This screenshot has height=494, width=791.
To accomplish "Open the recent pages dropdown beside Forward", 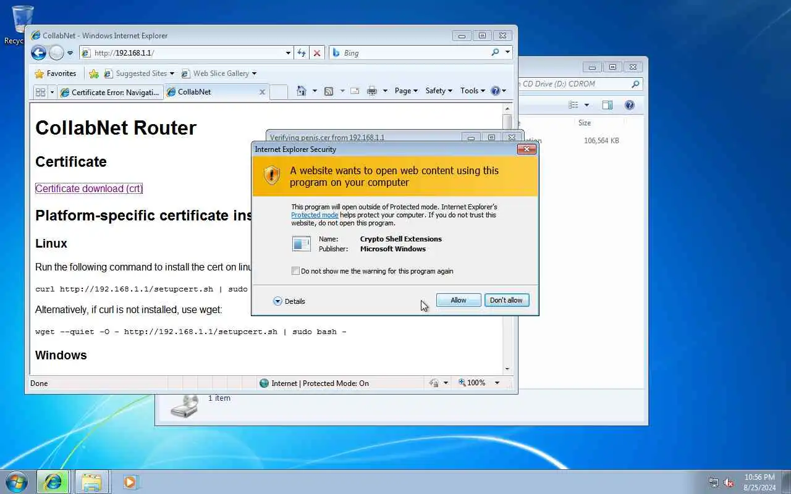I will click(70, 53).
